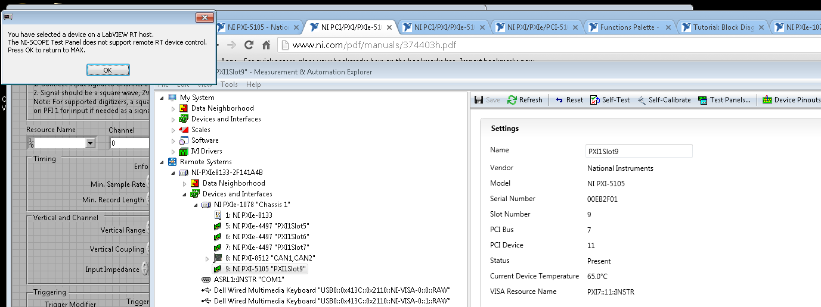This screenshot has width=821, height=307.
Task: Click the Refresh toolbar button in MAX
Action: click(x=525, y=100)
